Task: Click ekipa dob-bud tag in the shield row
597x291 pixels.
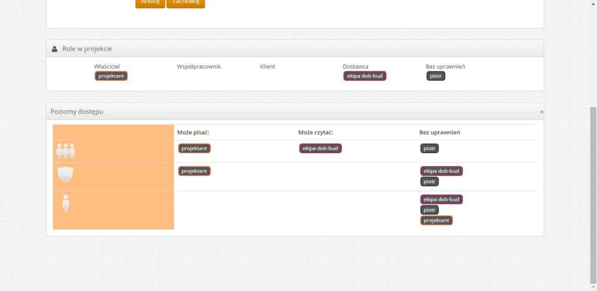Action: click(x=441, y=171)
